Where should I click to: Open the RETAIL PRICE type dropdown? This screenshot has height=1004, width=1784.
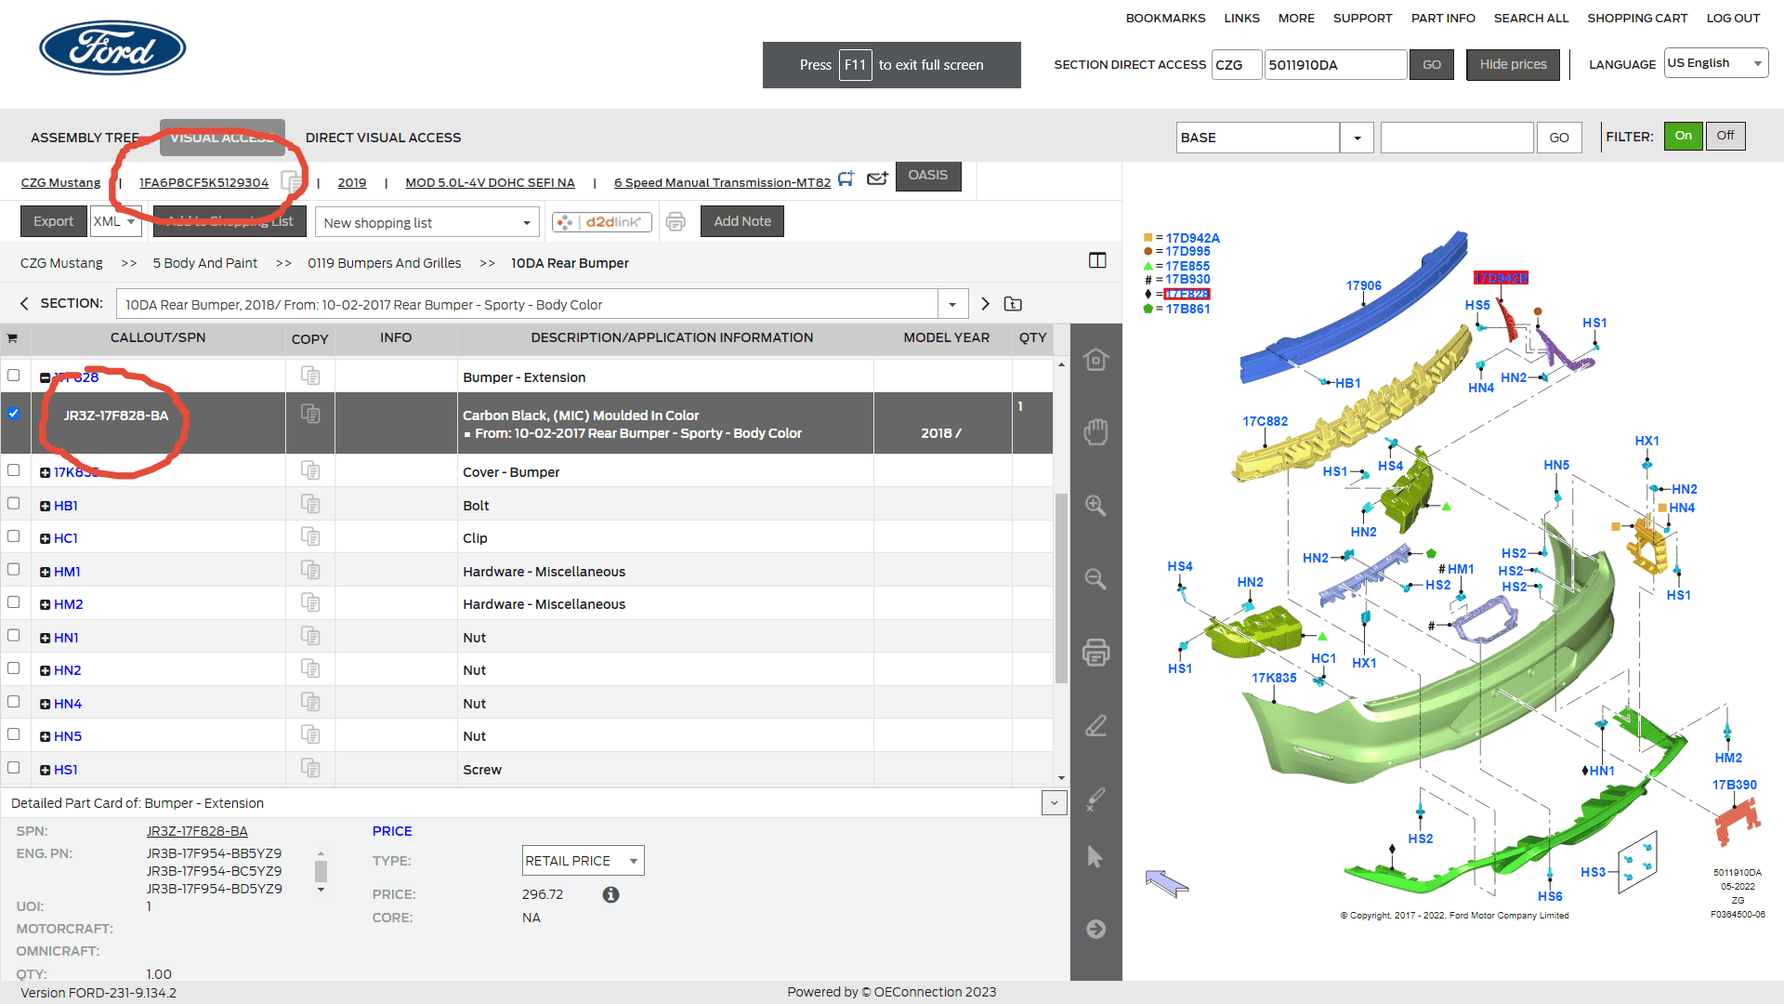point(583,861)
